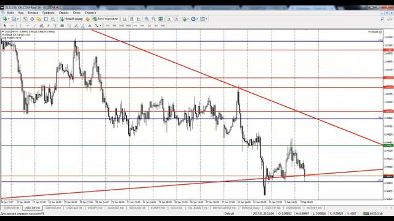
Task: Switch to the USDRUB,H1 chart tab
Action: click(293, 208)
